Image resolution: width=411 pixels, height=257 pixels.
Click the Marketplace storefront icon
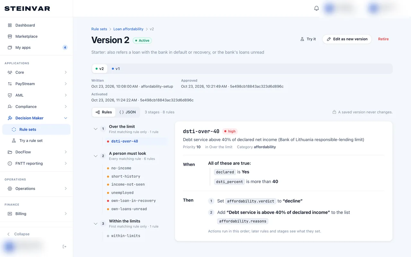10,36
